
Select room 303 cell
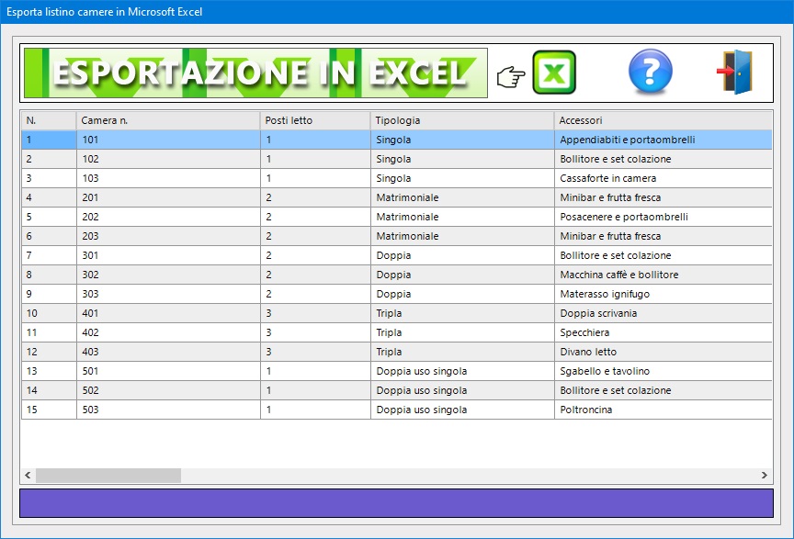168,294
